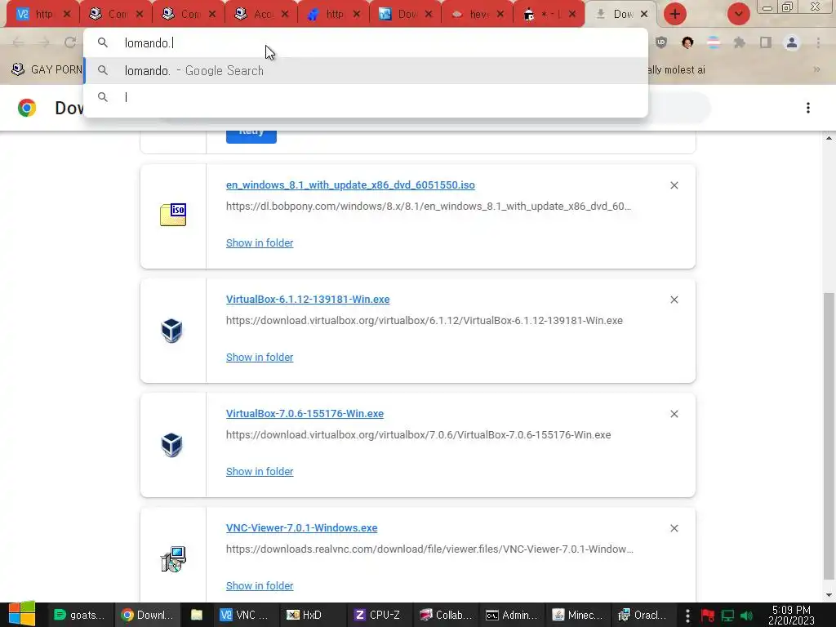
Task: Open the tab search dropdown arrow
Action: (x=738, y=15)
